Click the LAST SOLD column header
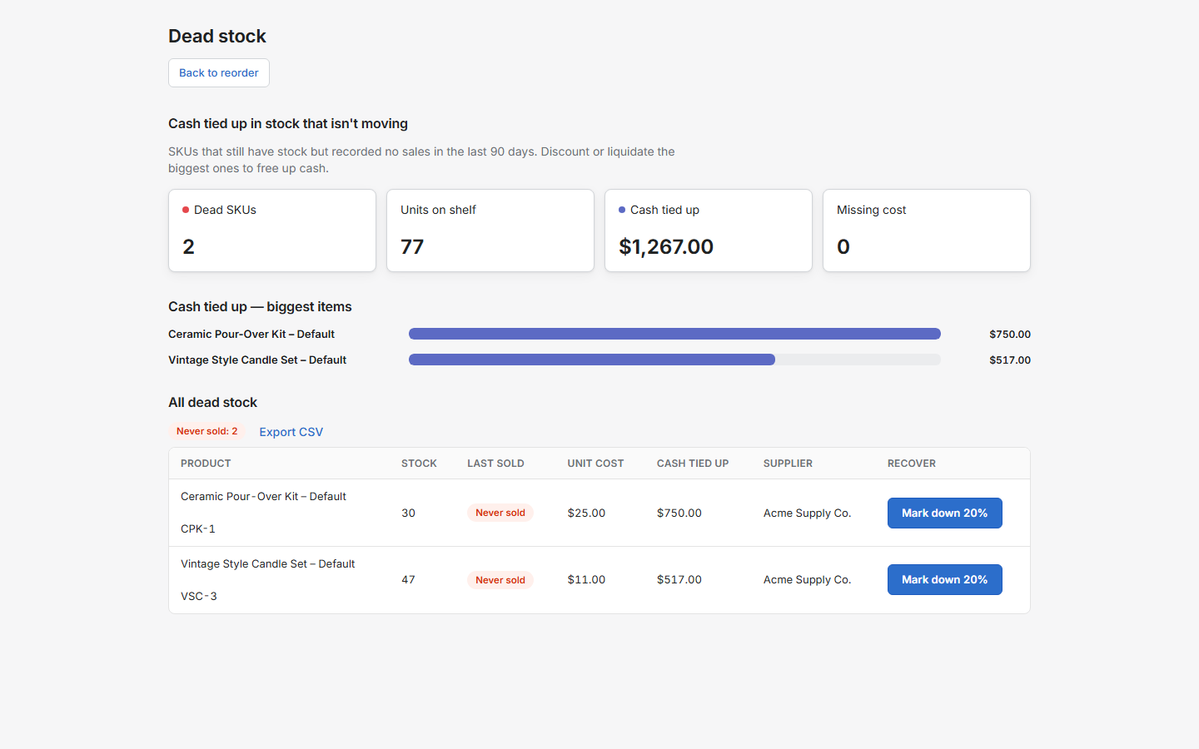This screenshot has height=749, width=1199. click(495, 464)
